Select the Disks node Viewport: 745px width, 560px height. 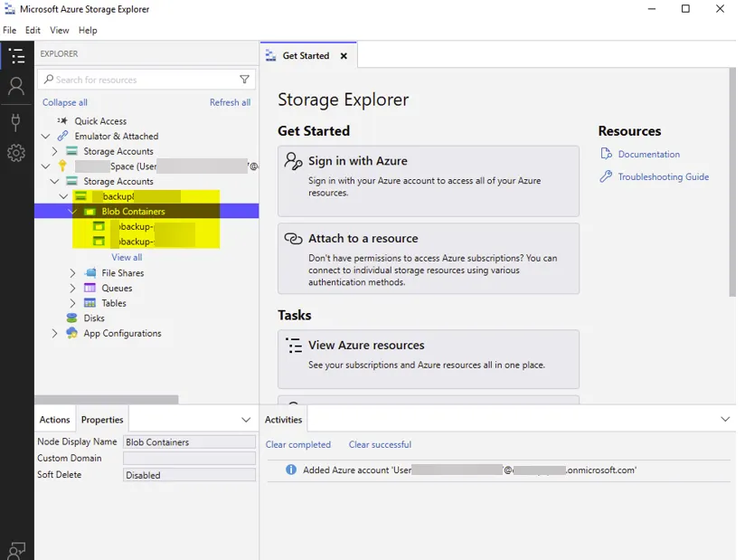pyautogui.click(x=94, y=318)
